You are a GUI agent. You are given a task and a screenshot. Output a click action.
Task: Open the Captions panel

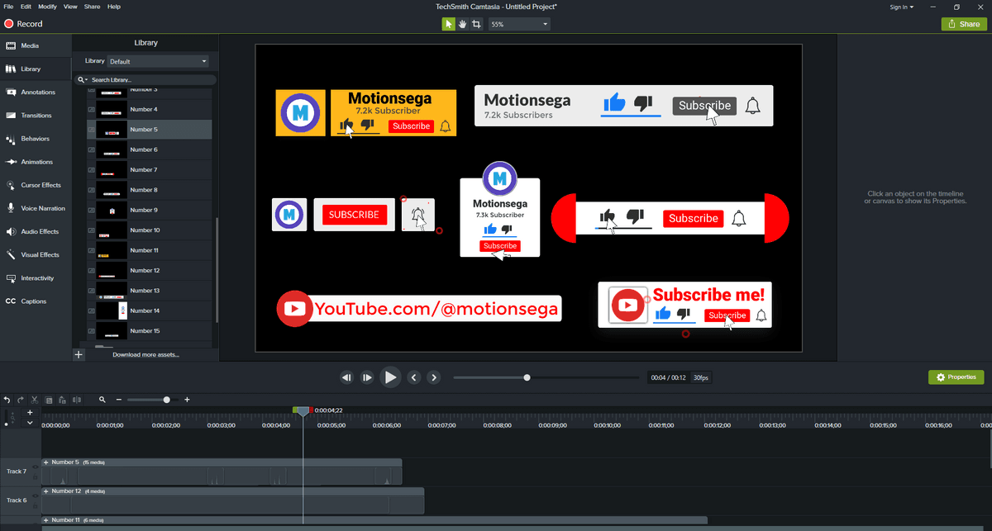pyautogui.click(x=36, y=301)
